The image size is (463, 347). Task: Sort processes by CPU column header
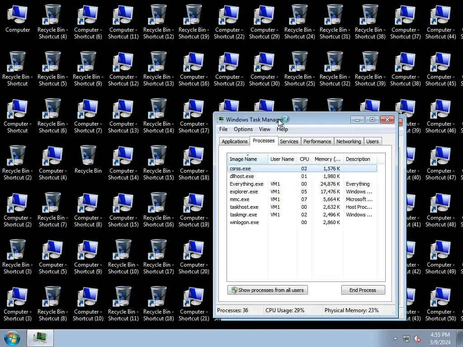point(304,159)
